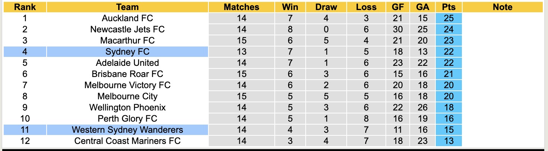Click the Rank column header
The height and width of the screenshot is (151, 548).
25,7
